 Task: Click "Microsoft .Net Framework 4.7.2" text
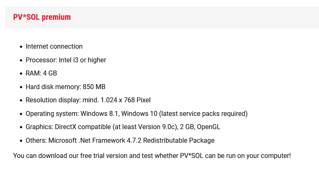click(95, 141)
